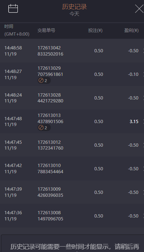Select transaction 1726130284421729280 row
144x252 pixels.
[72, 98]
